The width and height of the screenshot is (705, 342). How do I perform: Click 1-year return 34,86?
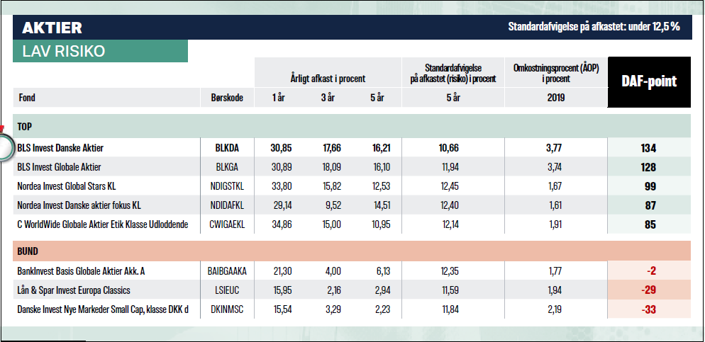click(x=282, y=224)
